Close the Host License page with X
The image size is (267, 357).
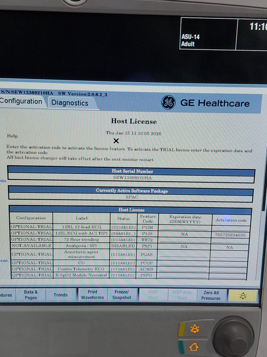point(116,141)
